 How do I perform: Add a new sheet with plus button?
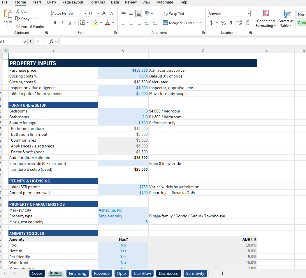(x=222, y=273)
